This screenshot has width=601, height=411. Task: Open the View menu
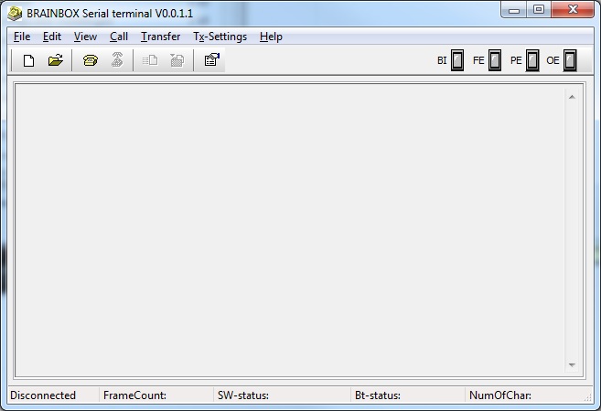(x=85, y=37)
